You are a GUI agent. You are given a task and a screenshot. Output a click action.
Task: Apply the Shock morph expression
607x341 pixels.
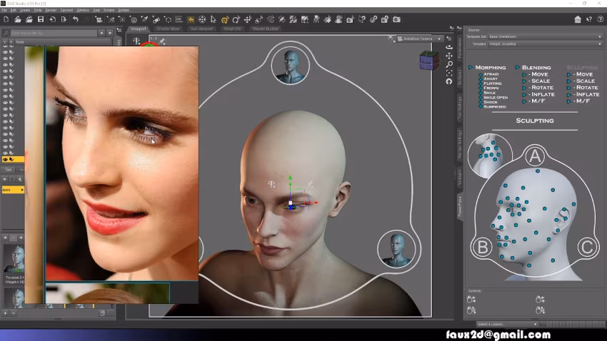490,102
